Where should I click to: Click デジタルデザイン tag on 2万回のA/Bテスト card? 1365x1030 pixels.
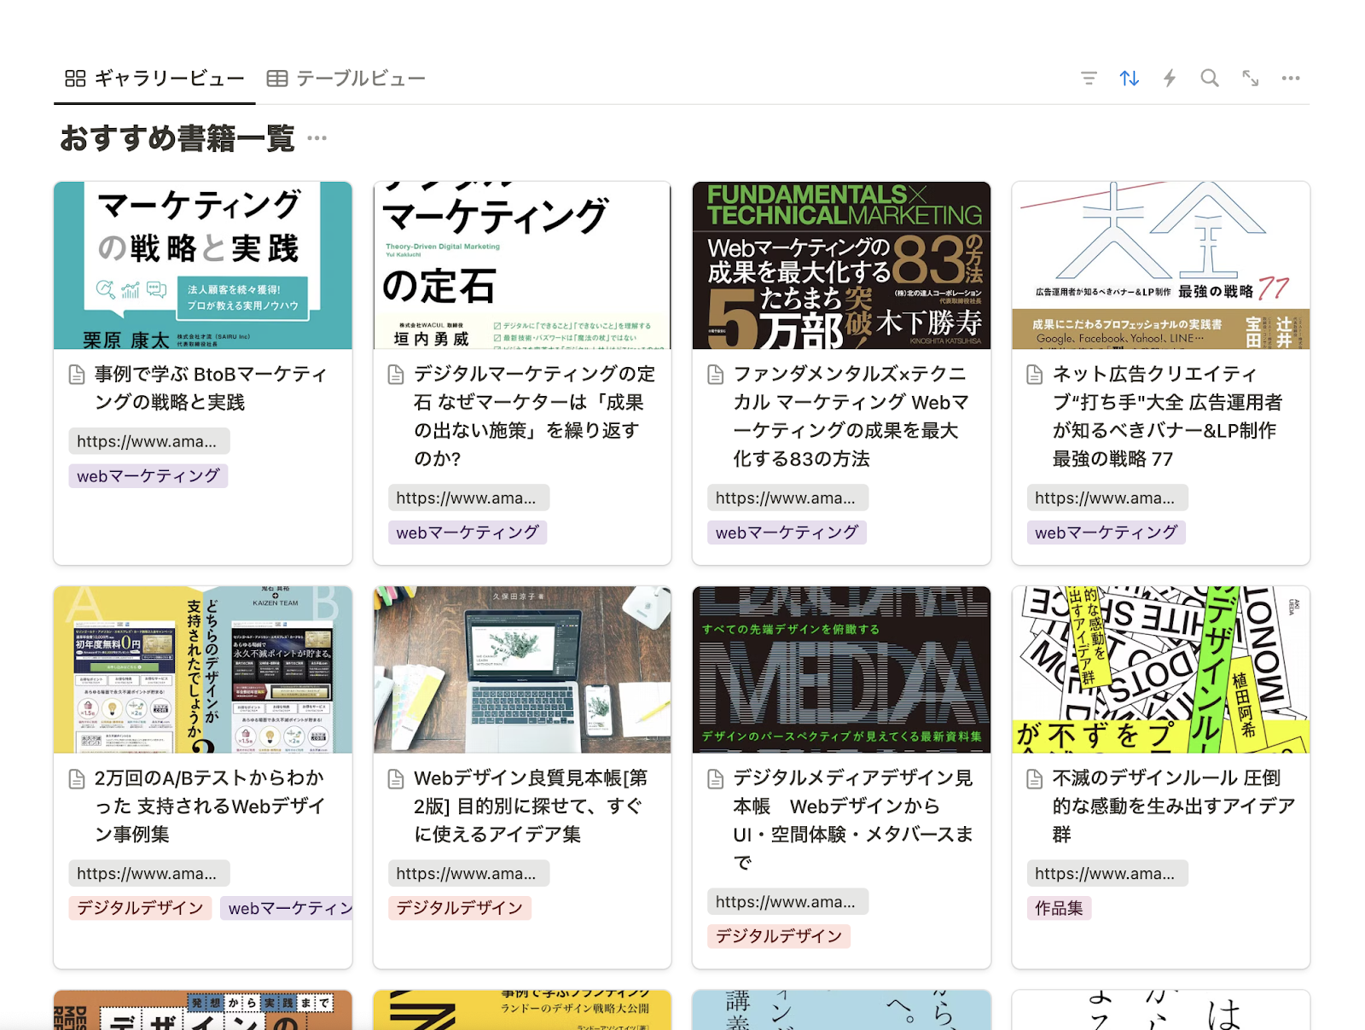[140, 908]
